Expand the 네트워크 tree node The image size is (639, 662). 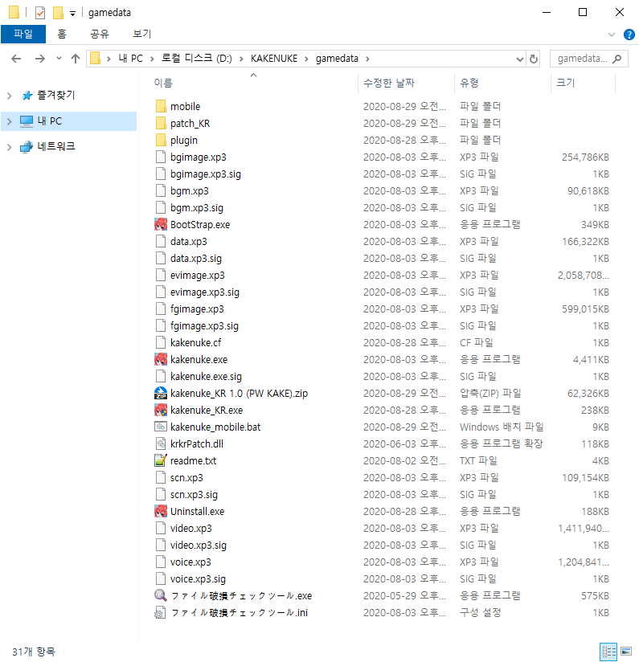coord(10,147)
